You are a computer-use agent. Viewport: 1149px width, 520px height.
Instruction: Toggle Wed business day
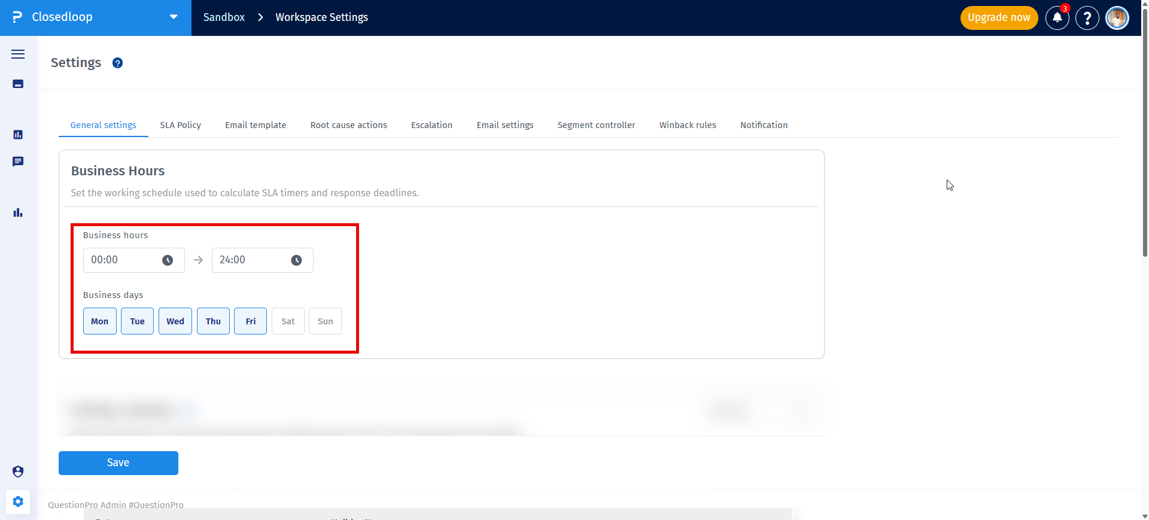point(175,321)
